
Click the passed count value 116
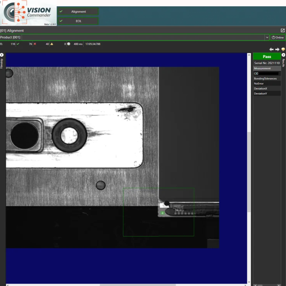[x=13, y=44]
